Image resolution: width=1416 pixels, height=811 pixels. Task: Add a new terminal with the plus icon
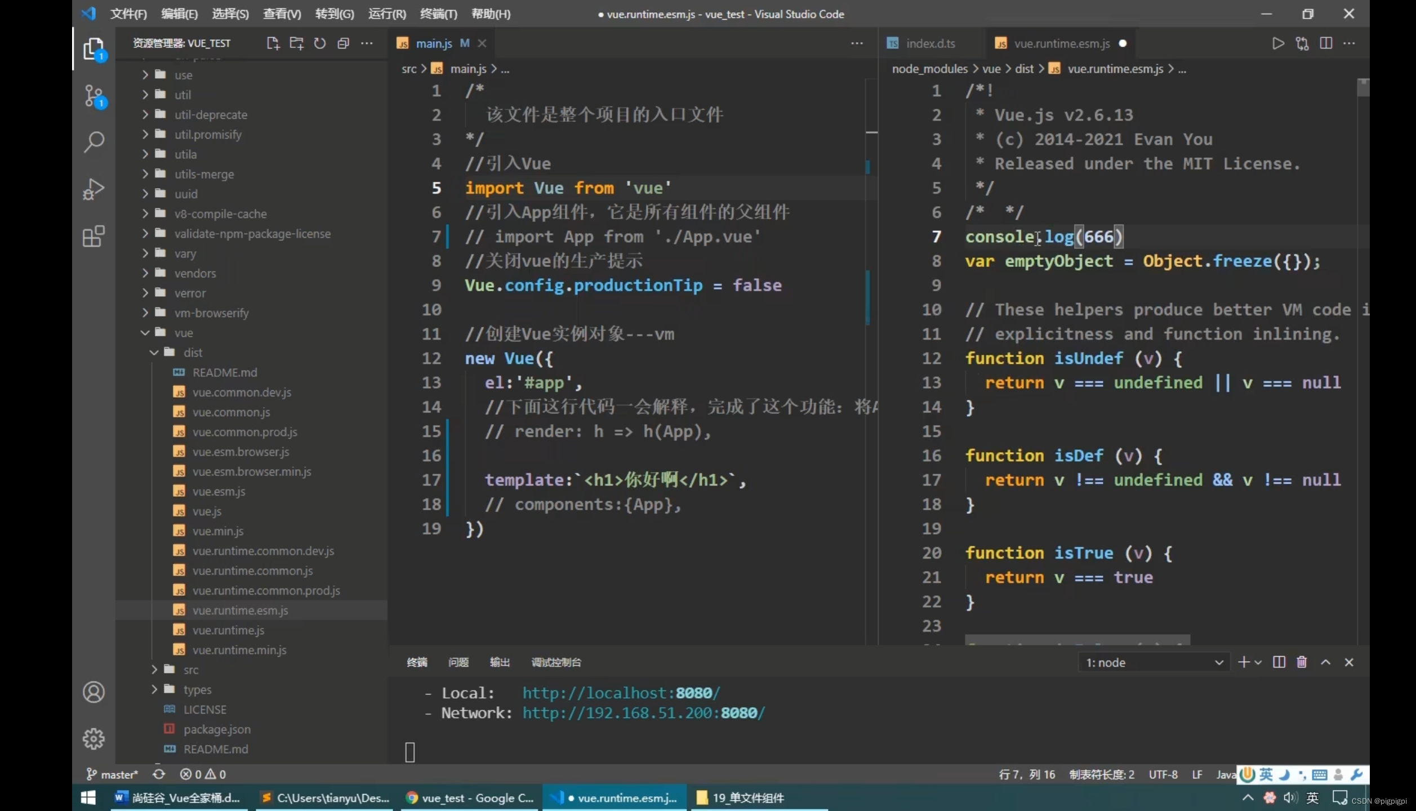tap(1244, 662)
